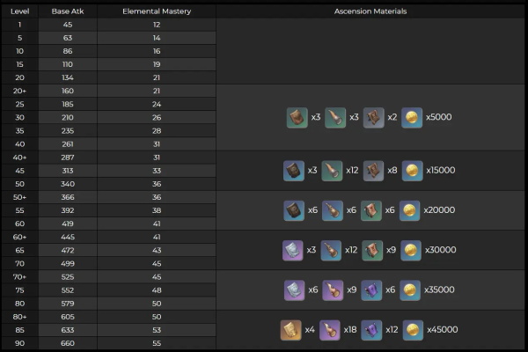Select the Mora coin beside x35000
The width and height of the screenshot is (528, 352).
pos(410,290)
